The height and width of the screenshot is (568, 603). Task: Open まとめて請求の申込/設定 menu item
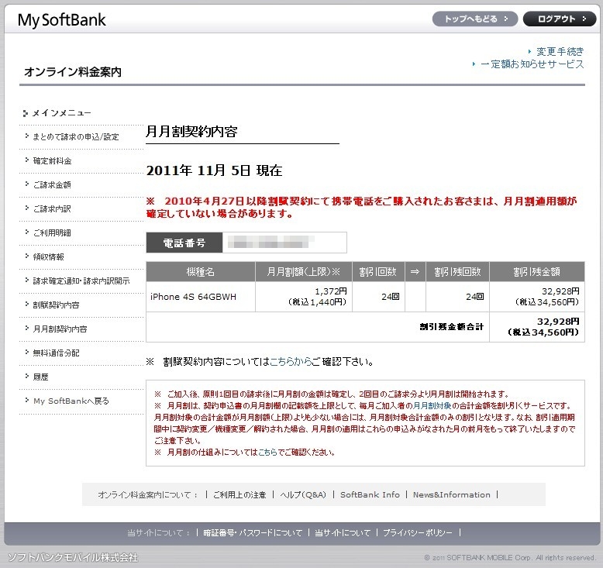click(x=76, y=137)
